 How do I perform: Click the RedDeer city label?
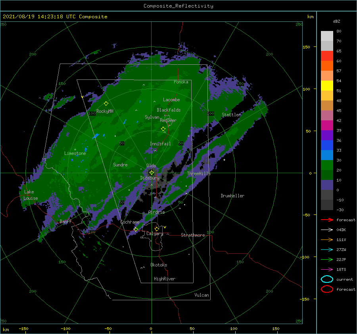pyautogui.click(x=168, y=120)
